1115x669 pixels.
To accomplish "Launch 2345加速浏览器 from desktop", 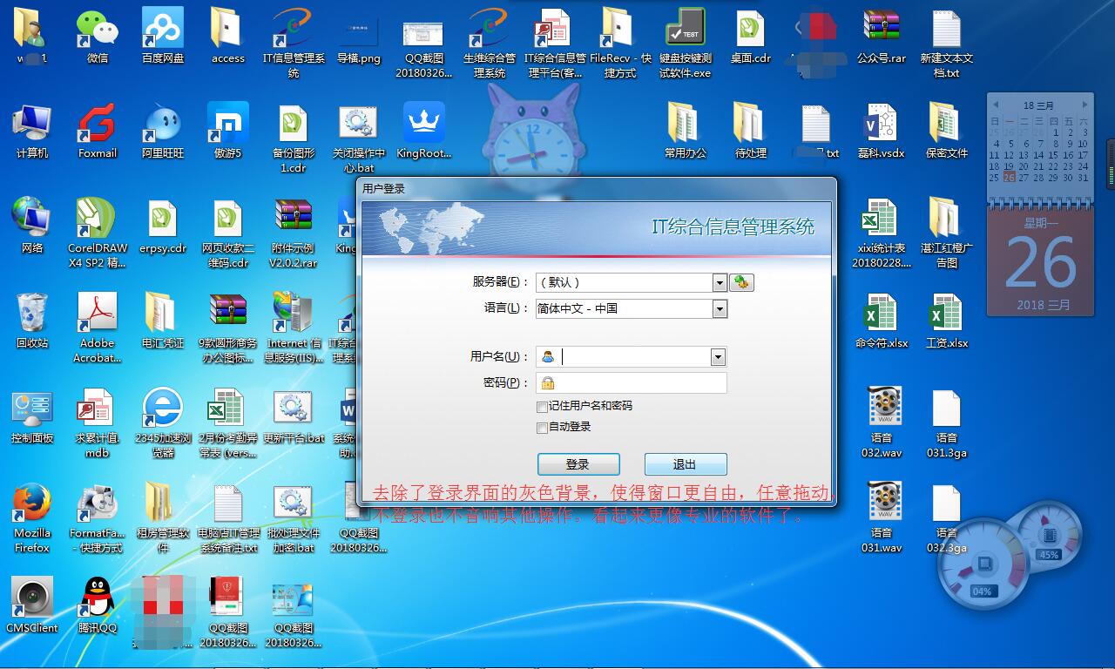I will point(163,423).
